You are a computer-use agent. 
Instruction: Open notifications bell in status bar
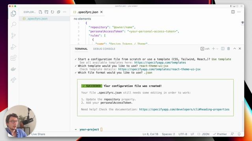(x=239, y=134)
